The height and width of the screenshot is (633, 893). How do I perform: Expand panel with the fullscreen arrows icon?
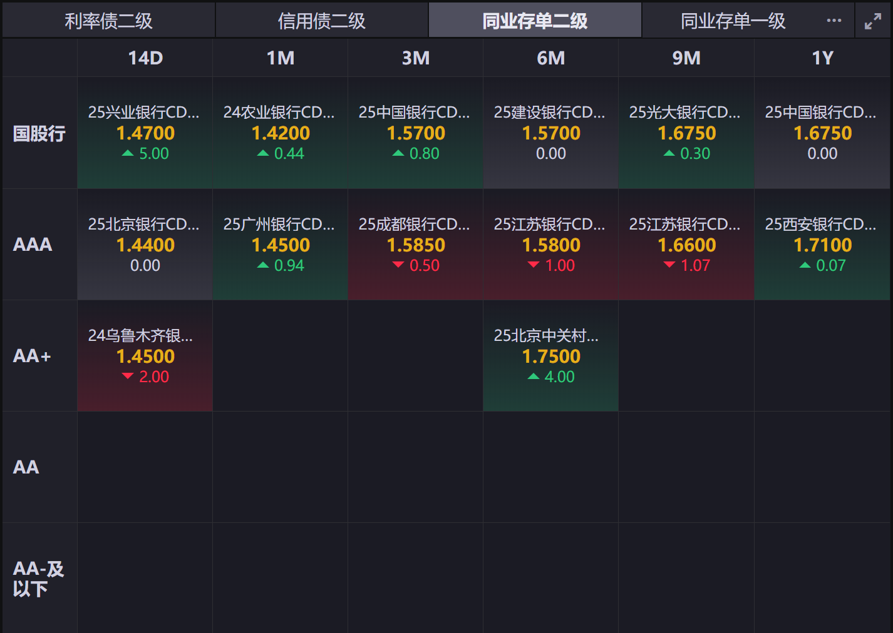(x=873, y=21)
